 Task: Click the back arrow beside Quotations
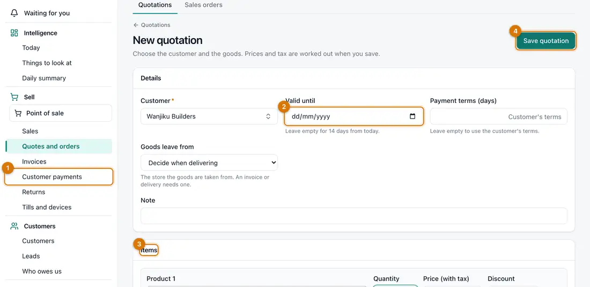pyautogui.click(x=136, y=25)
